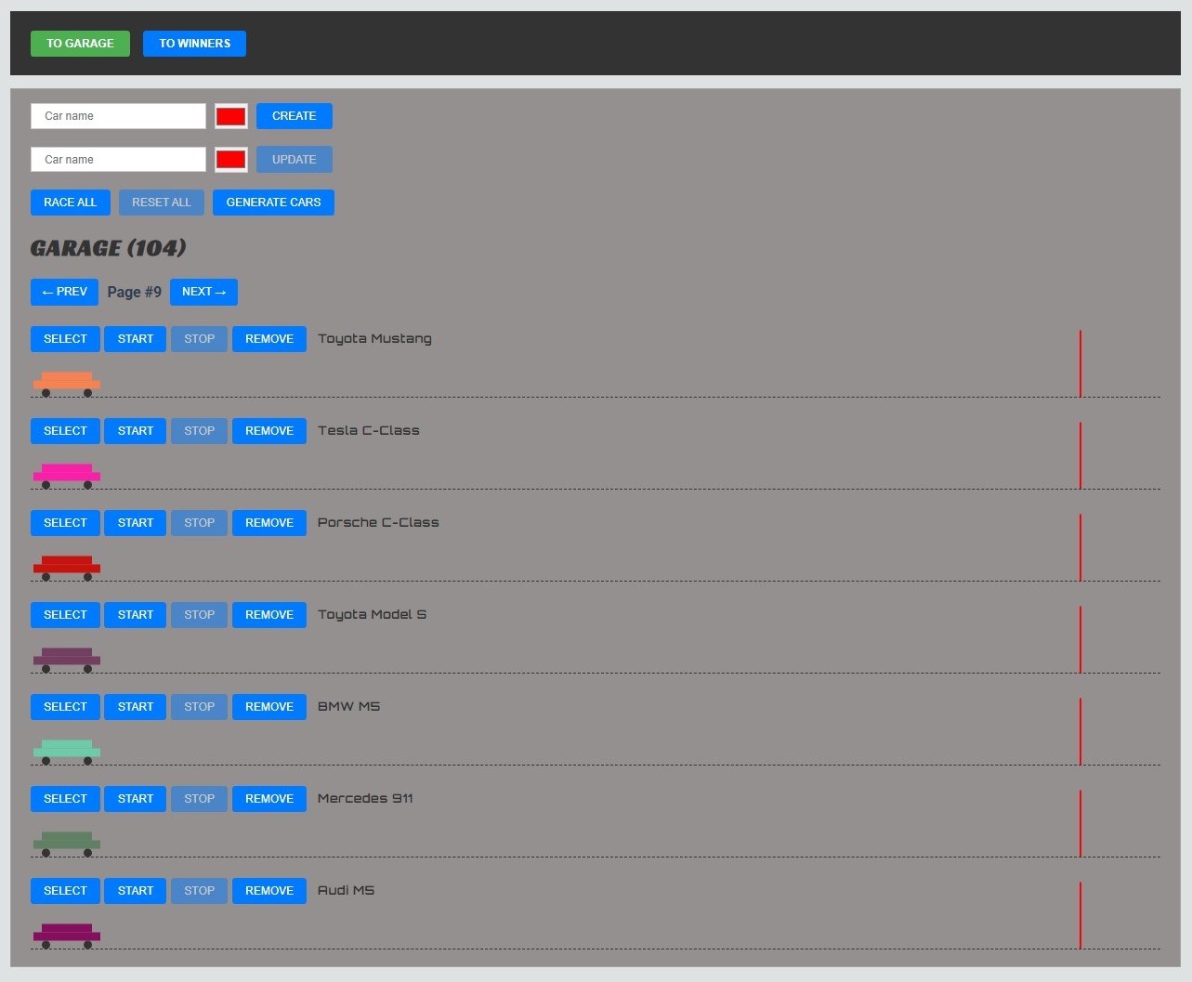Viewport: 1192px width, 982px height.
Task: Select the Toyota Mustang car
Action: [x=65, y=339]
